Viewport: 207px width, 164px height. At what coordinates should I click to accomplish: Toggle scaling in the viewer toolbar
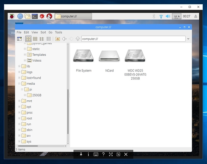118,154
